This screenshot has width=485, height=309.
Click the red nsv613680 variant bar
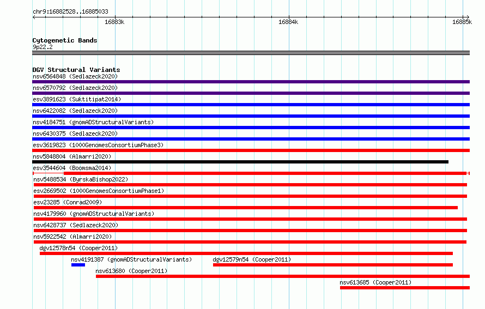point(283,276)
